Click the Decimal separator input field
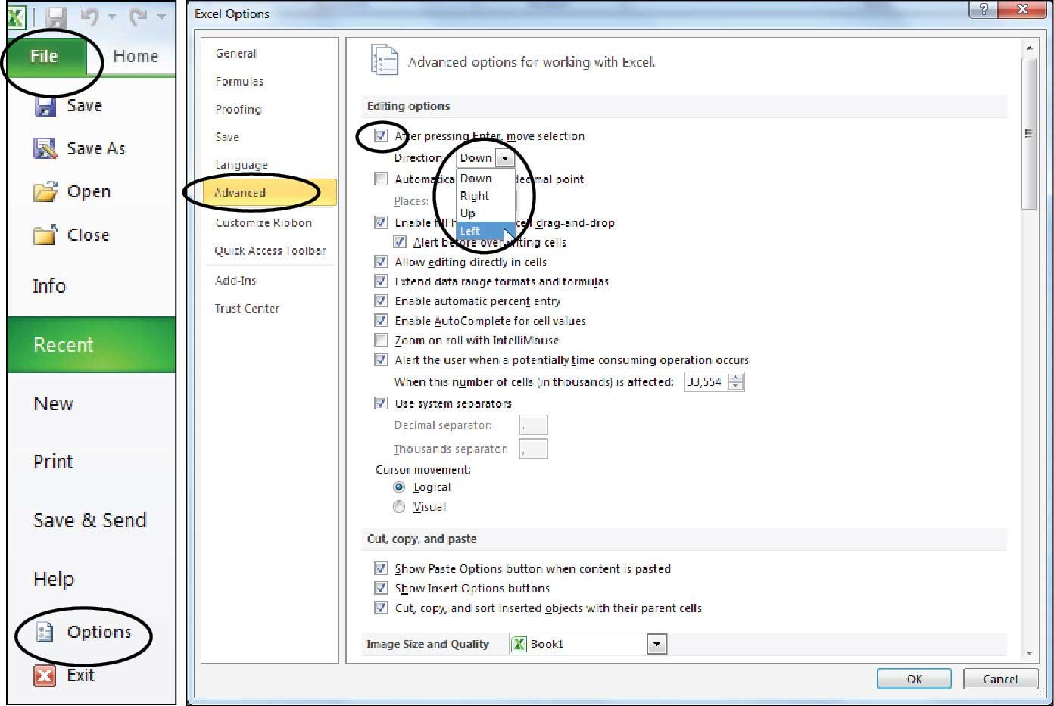The image size is (1054, 706). pyautogui.click(x=533, y=425)
